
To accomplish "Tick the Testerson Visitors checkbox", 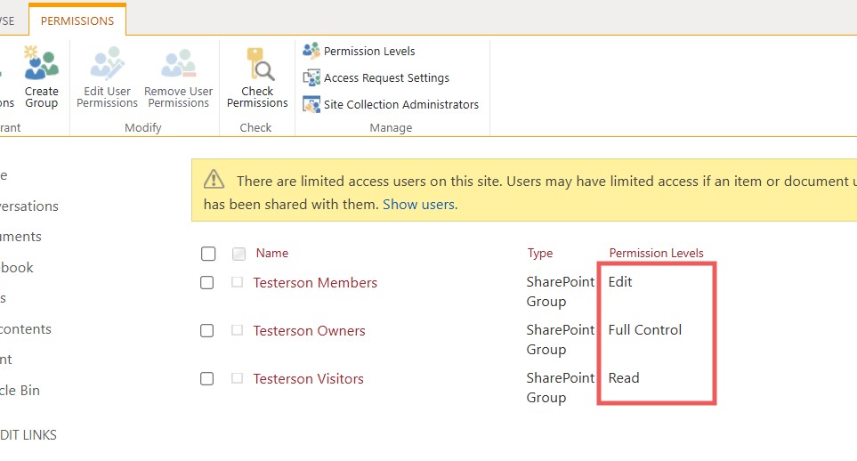I will pyautogui.click(x=207, y=379).
